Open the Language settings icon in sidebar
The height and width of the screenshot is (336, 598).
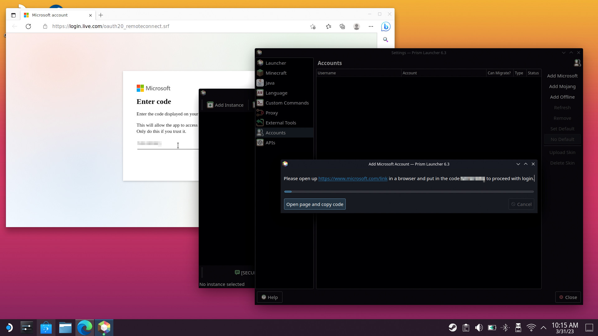(x=260, y=93)
